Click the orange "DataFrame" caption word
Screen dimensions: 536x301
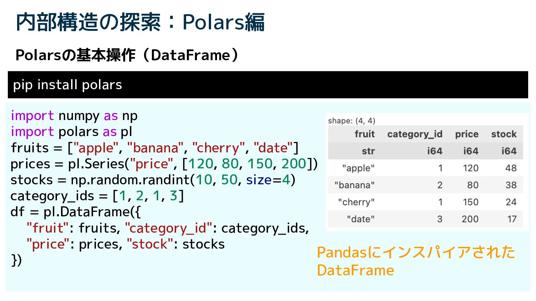355,270
